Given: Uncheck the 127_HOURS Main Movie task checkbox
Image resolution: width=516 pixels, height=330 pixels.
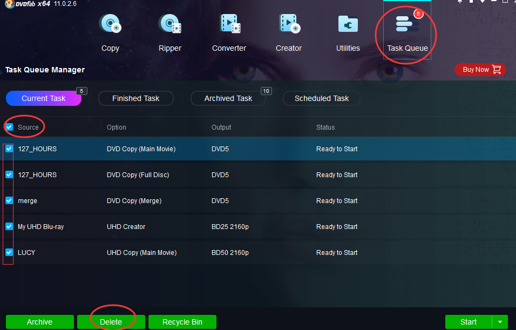Looking at the screenshot, I should coord(9,149).
